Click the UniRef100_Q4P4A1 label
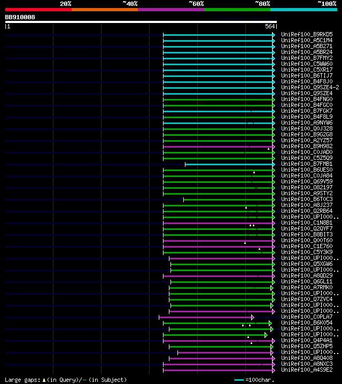The height and width of the screenshot is (384, 342). (307, 340)
